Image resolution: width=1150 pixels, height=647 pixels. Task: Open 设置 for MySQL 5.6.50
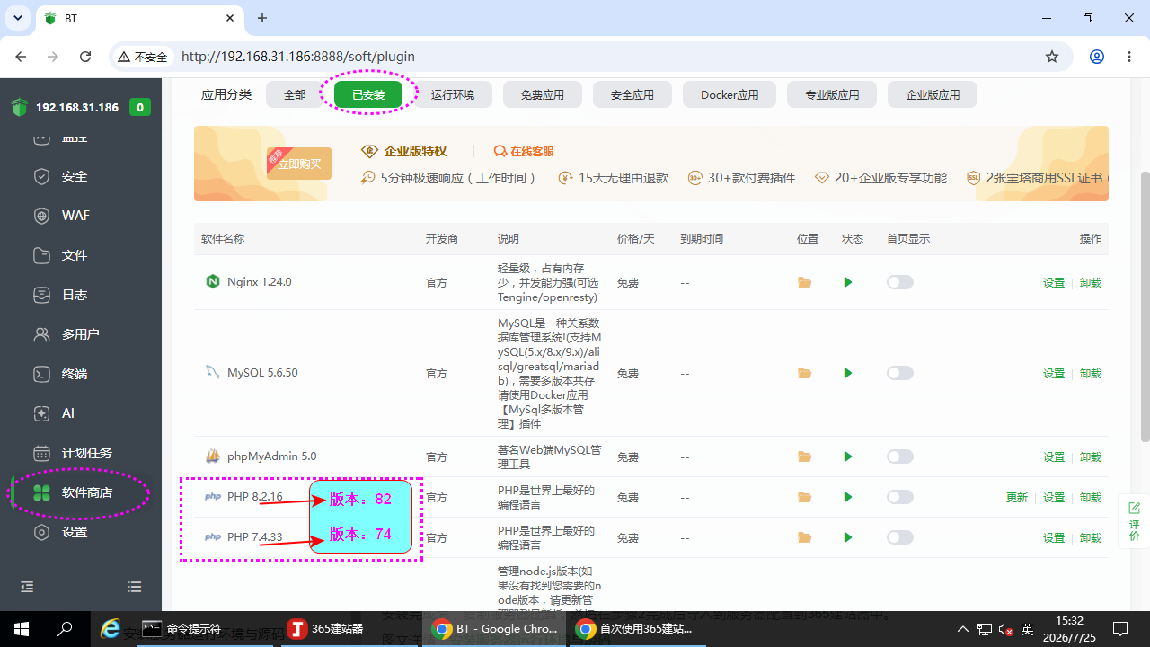1054,373
